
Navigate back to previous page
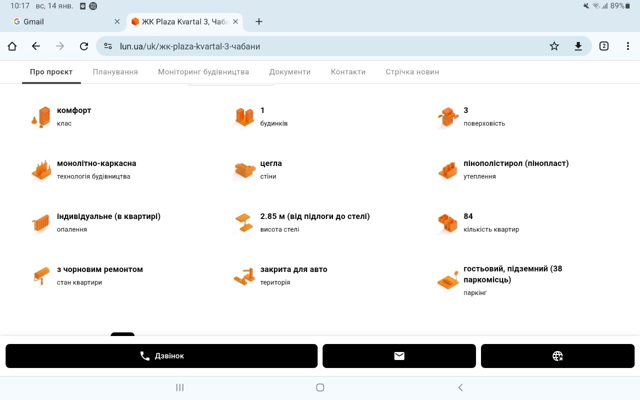[36, 46]
